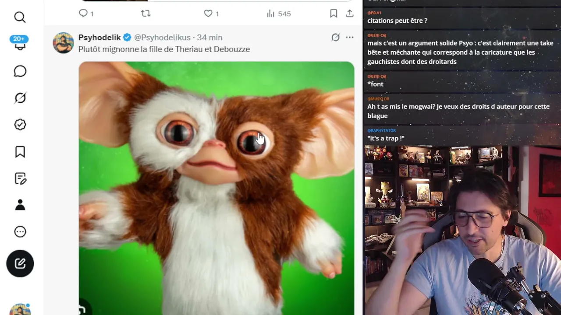
Task: Click chat message starting 'Ah t as mis le mogwai?'
Action: (458, 111)
